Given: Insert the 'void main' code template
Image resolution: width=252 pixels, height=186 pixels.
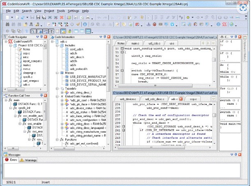Looking at the screenshot, I should click(230, 127).
